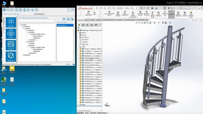This screenshot has height=114, width=203.
Task: Switch to SOLIDWORKS Add-Ins tab
Action: click(109, 20)
